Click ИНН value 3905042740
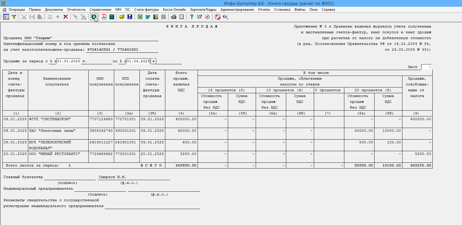 tap(101, 131)
